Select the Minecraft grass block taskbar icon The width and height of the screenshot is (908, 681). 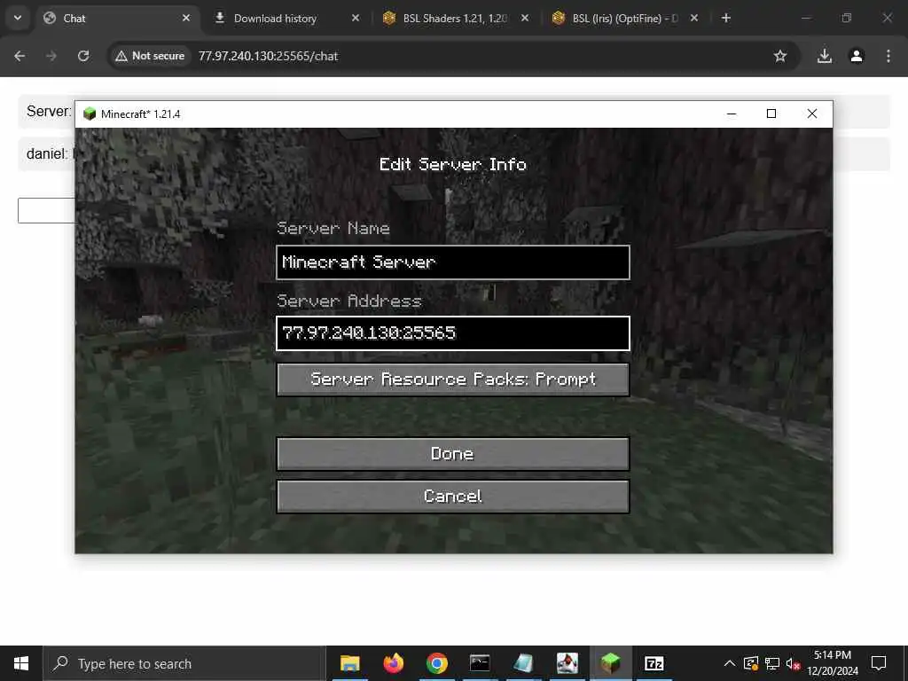tap(610, 663)
